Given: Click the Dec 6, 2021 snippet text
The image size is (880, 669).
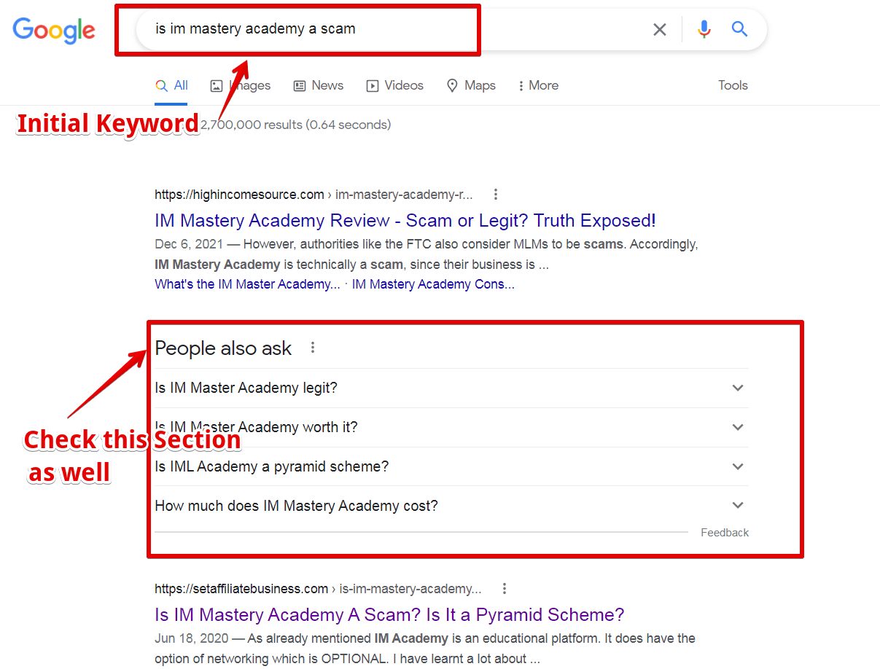Looking at the screenshot, I should [427, 254].
